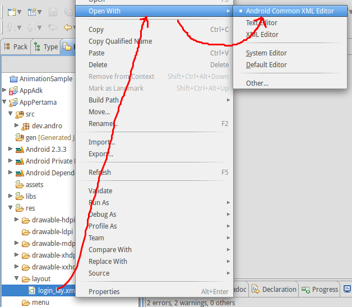Click Properties in the context menu
352x307 pixels.
154,291
